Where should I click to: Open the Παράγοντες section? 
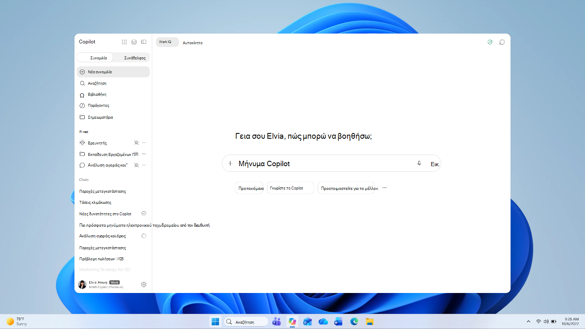pyautogui.click(x=113, y=106)
